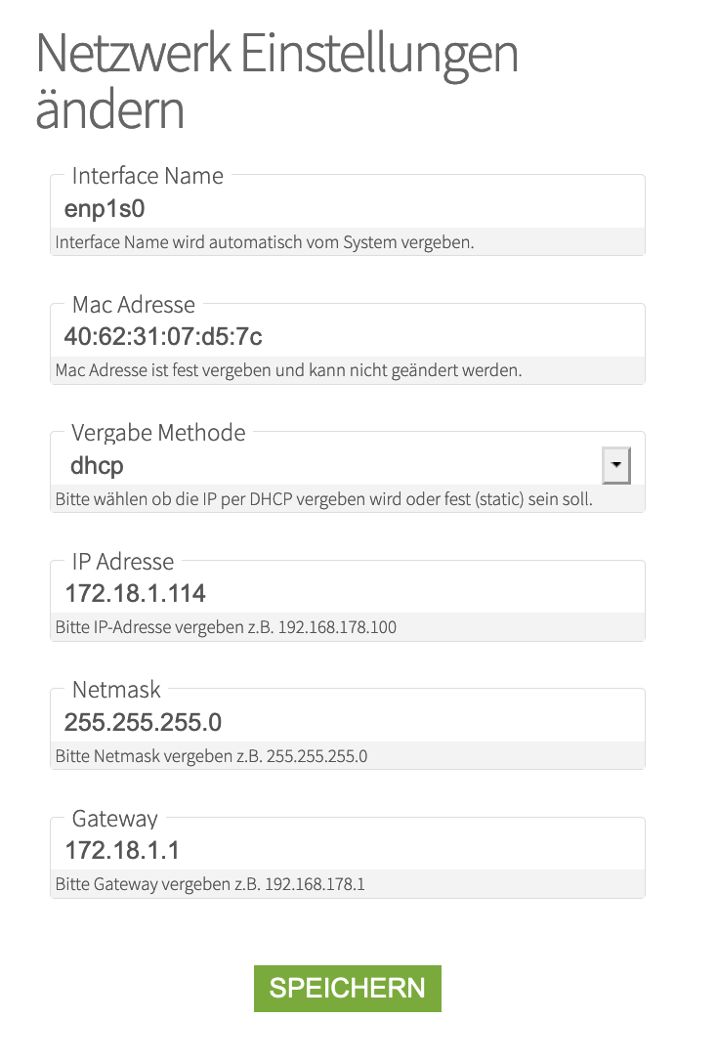Click the Netzwerk Einstellungen ändern heading
The image size is (717, 1061).
click(x=276, y=81)
